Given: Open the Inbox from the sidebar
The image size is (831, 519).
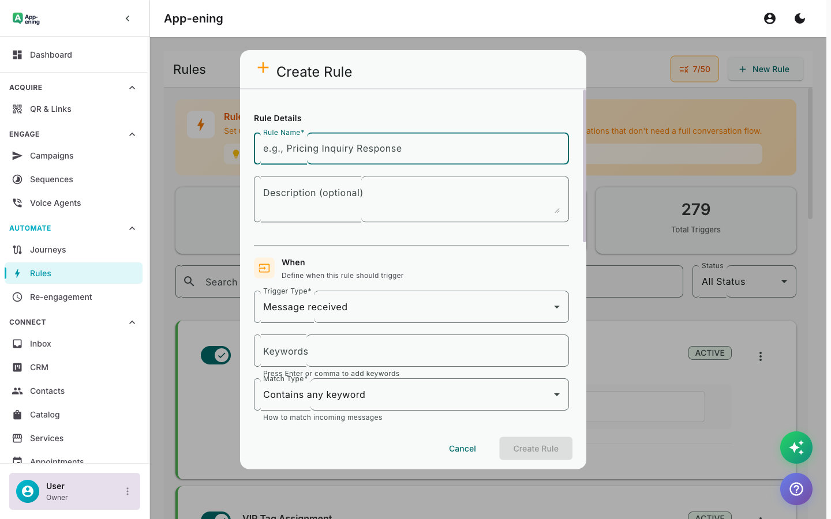Looking at the screenshot, I should 40,343.
